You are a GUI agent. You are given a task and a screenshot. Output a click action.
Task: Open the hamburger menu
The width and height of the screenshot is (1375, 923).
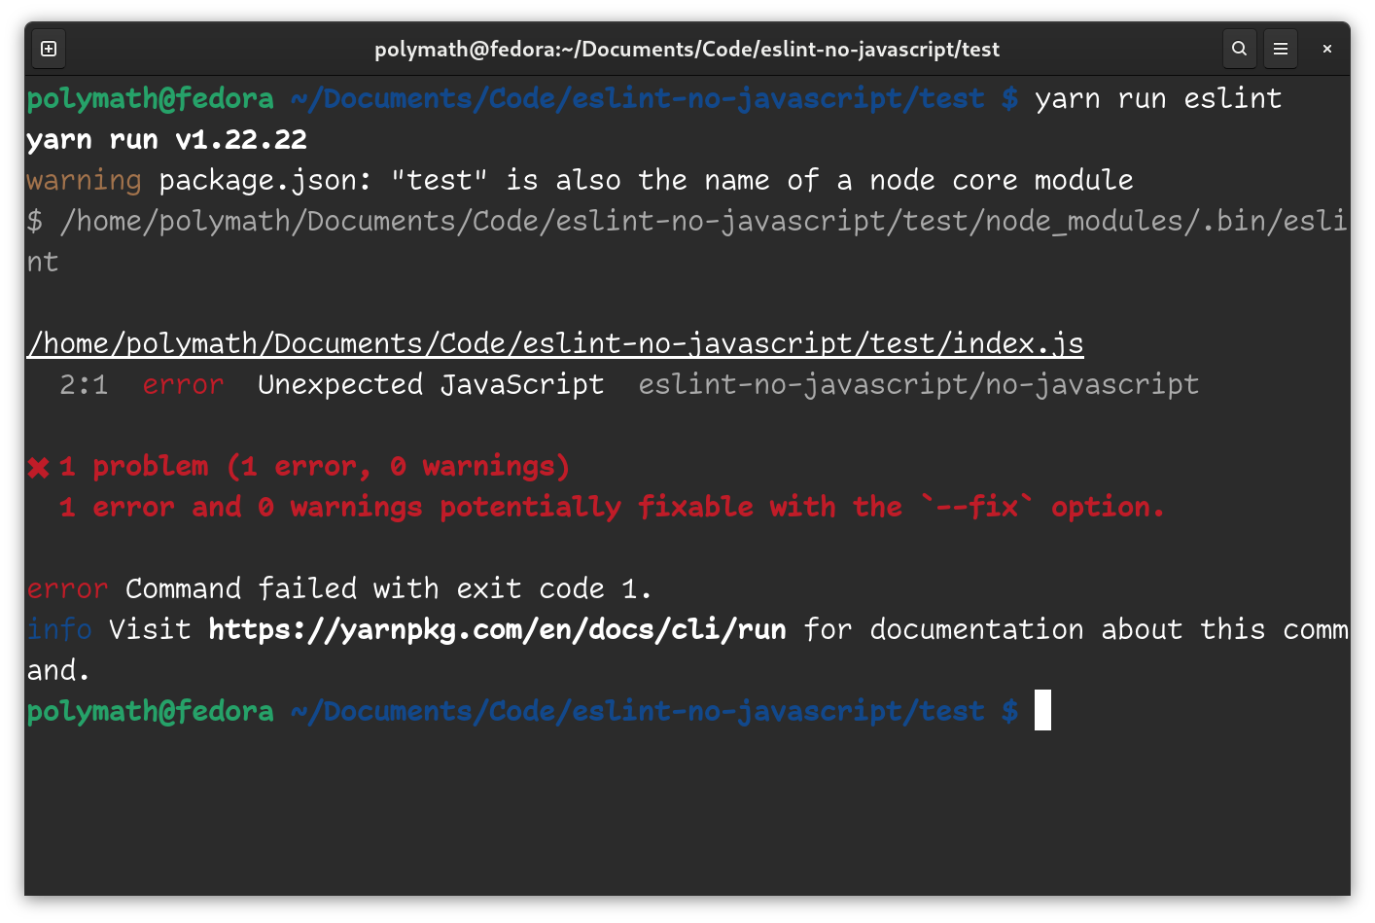pyautogui.click(x=1280, y=48)
